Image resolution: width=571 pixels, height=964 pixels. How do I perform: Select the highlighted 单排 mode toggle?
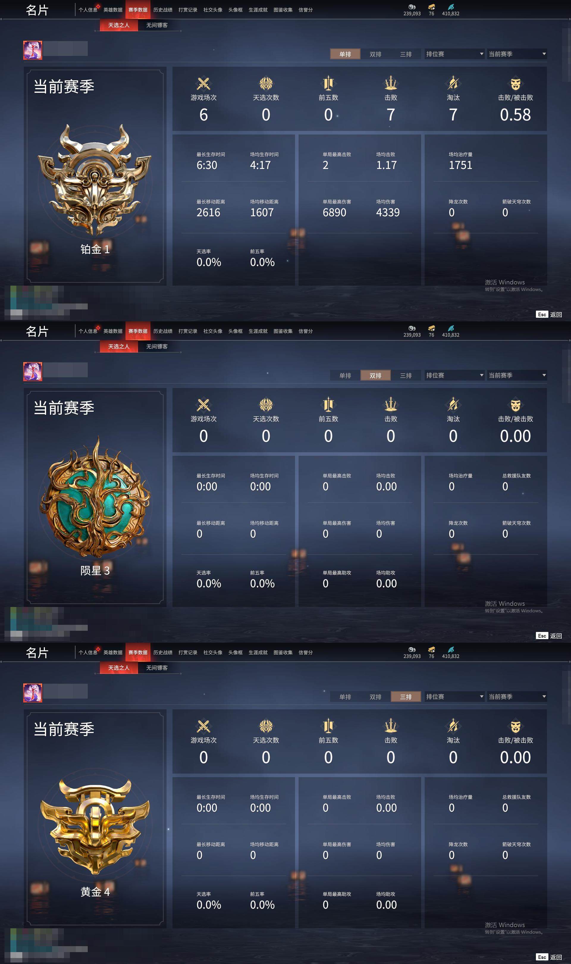345,54
